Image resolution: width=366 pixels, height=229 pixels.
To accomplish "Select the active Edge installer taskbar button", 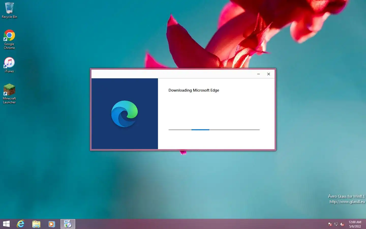I will tap(68, 224).
